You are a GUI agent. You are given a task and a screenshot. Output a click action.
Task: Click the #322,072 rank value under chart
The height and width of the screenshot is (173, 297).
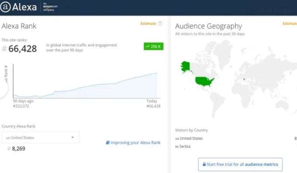pos(21,106)
